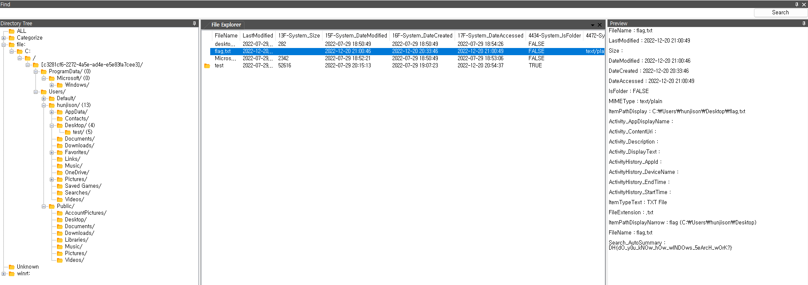Screen dimensions: 808x285
Task: Select the Micros... file row
Action: click(407, 59)
